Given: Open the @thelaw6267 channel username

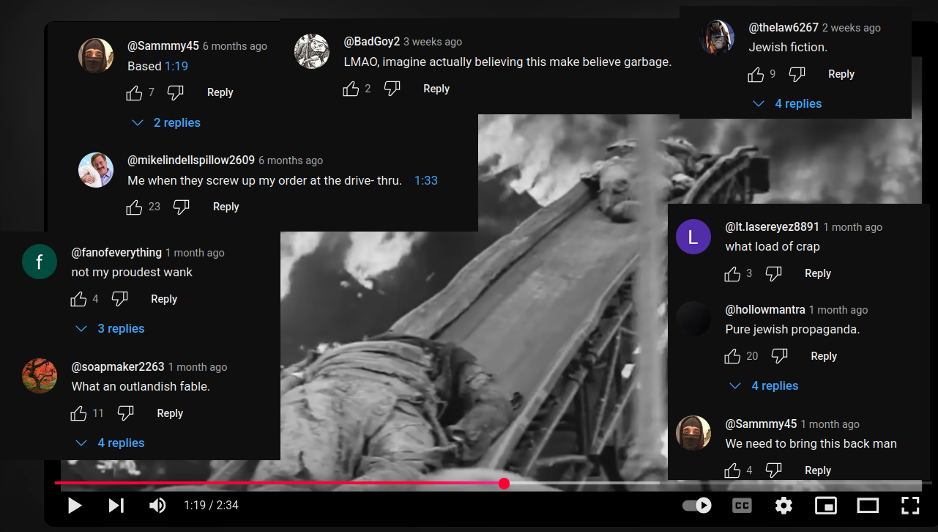Looking at the screenshot, I should coord(783,27).
